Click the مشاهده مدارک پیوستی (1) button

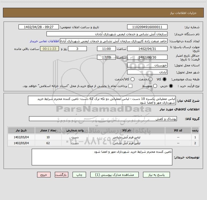click(115, 175)
